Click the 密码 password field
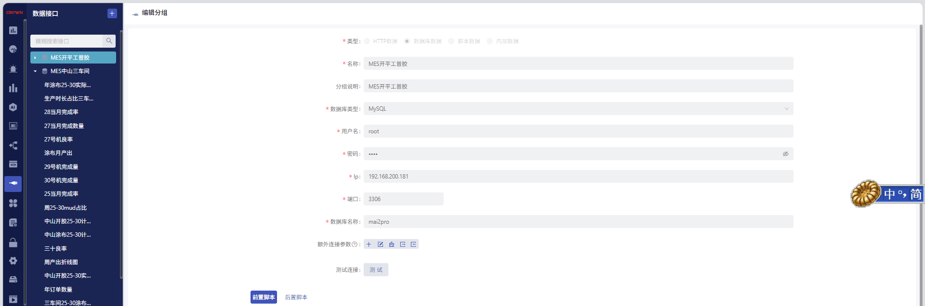This screenshot has height=306, width=925. (x=578, y=154)
